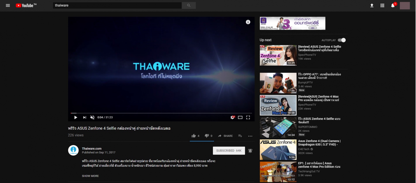Toggle the Autoplay switch
Image resolution: width=416 pixels, height=183 pixels.
click(342, 40)
